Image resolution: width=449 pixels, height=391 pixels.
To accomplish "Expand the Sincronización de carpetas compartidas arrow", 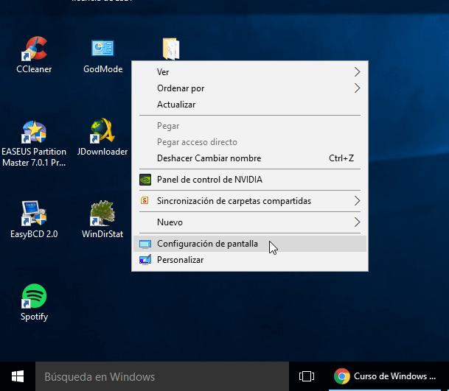I will point(357,201).
